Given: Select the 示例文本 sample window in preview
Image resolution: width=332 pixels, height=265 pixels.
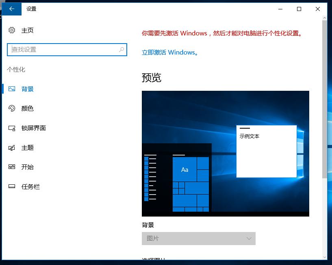Looking at the screenshot, I should pyautogui.click(x=266, y=151).
